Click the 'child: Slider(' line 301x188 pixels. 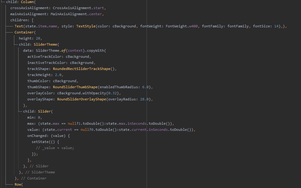coord(38,111)
